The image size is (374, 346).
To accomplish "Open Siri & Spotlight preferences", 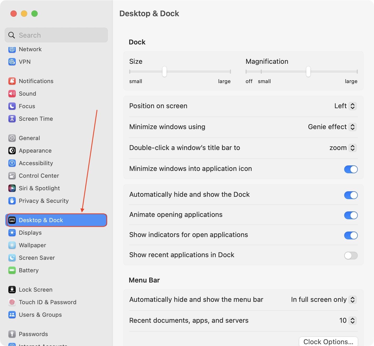I will 39,188.
